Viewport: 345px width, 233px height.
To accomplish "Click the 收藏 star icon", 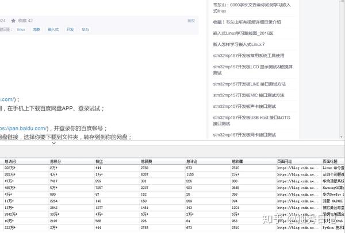I will 13,21.
